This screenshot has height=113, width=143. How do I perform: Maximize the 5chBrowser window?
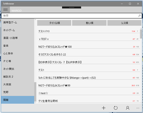tap(130, 4)
